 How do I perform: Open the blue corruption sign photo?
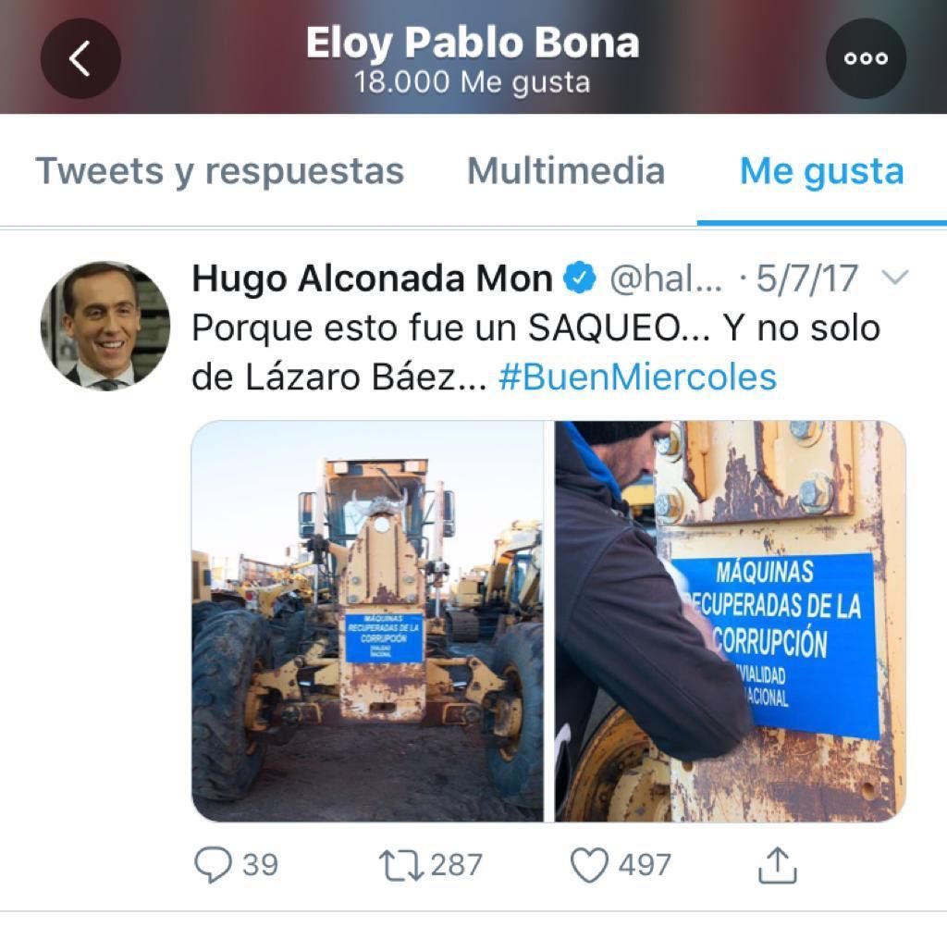click(731, 621)
